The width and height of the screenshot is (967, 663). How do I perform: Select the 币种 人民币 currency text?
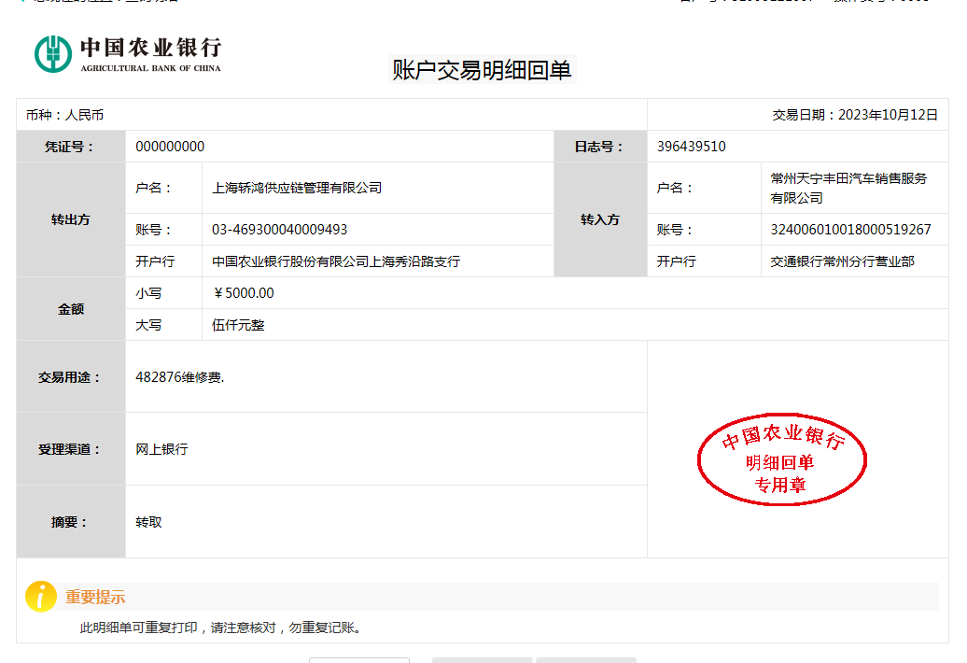(x=65, y=115)
